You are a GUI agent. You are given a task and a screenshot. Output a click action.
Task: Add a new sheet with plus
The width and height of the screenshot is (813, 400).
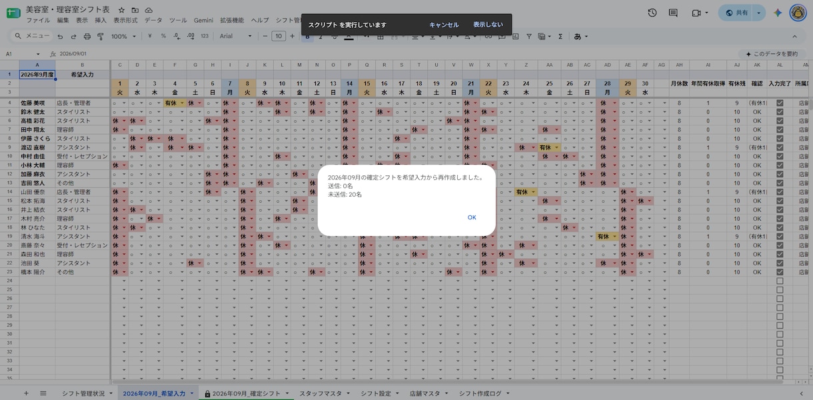(26, 393)
